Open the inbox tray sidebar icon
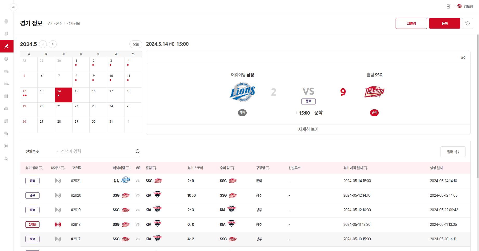This screenshot has width=479, height=251. pyautogui.click(x=6, y=109)
